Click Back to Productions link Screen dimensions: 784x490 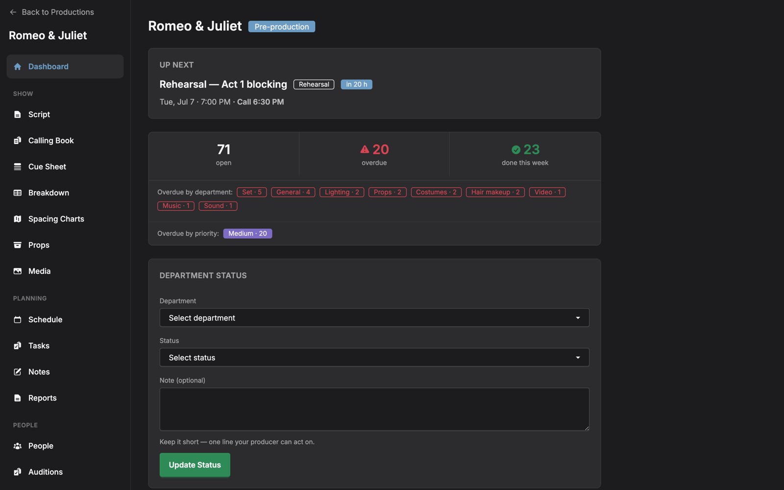[52, 12]
